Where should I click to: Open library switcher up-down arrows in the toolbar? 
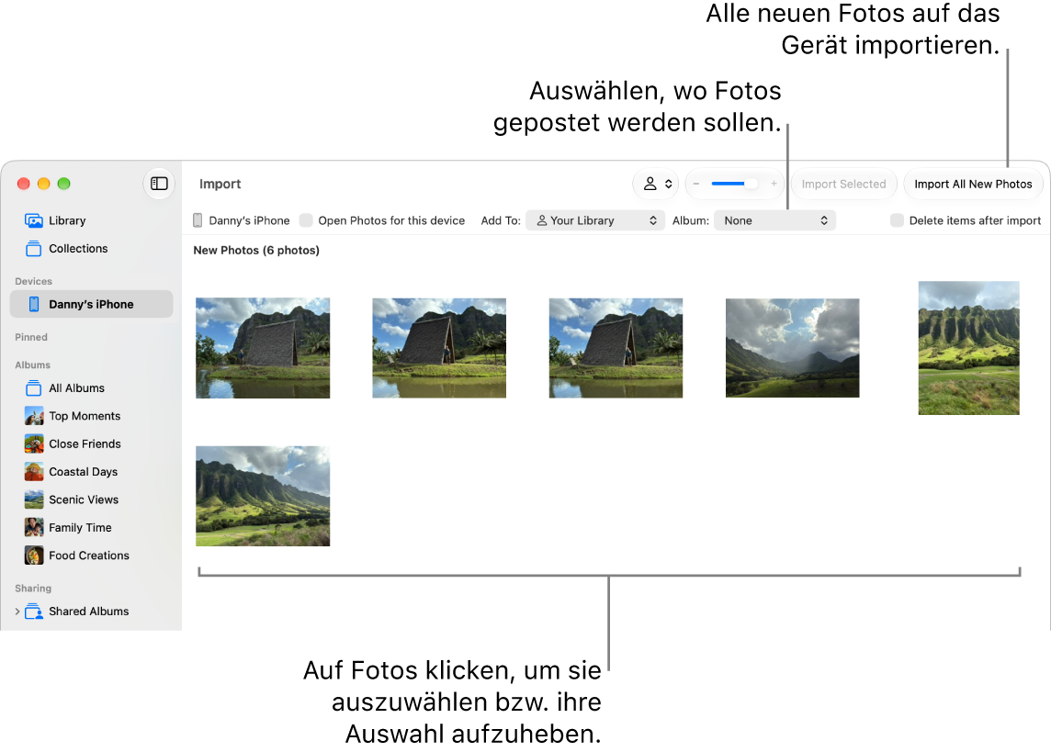668,184
